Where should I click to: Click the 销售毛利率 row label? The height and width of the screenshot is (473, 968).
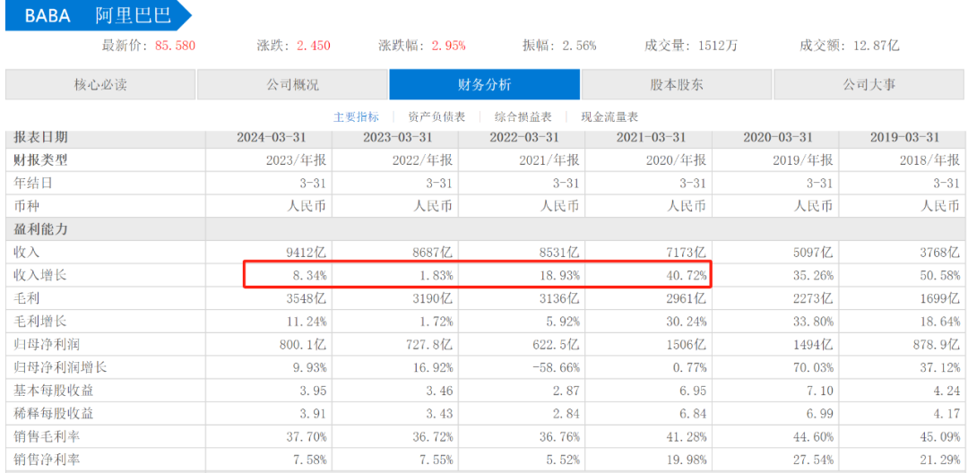pos(48,437)
